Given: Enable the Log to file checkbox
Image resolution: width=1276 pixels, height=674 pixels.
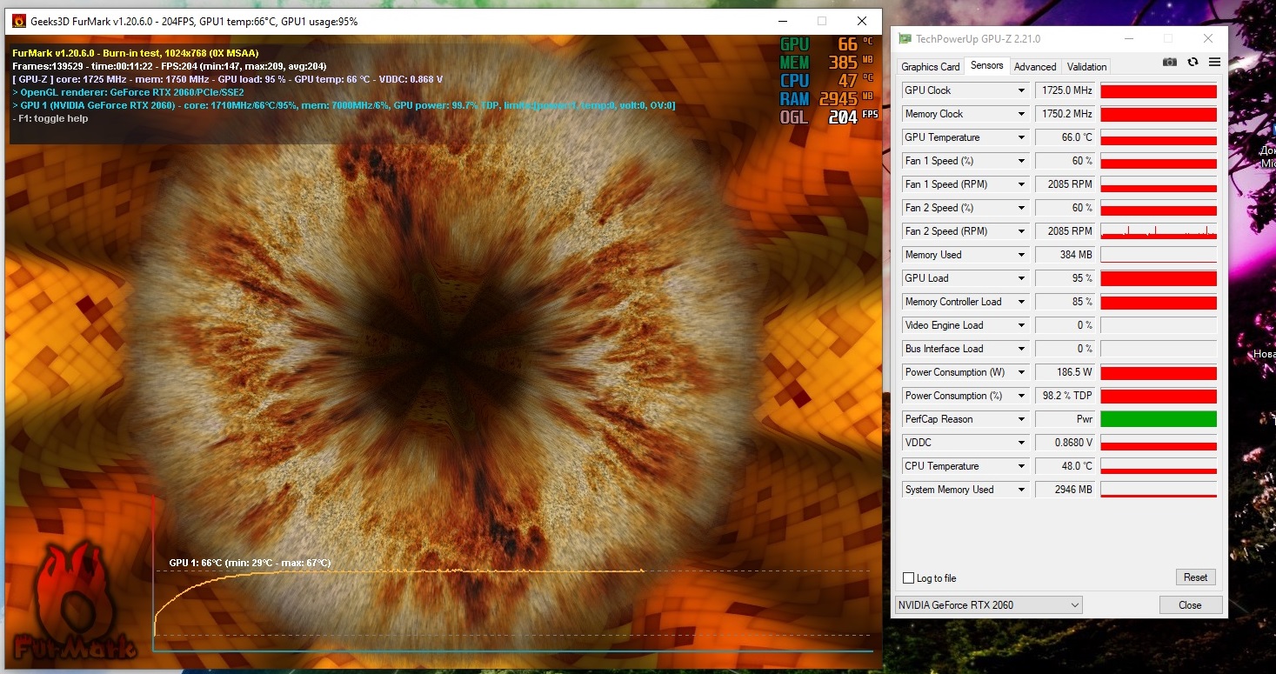Looking at the screenshot, I should pyautogui.click(x=909, y=578).
